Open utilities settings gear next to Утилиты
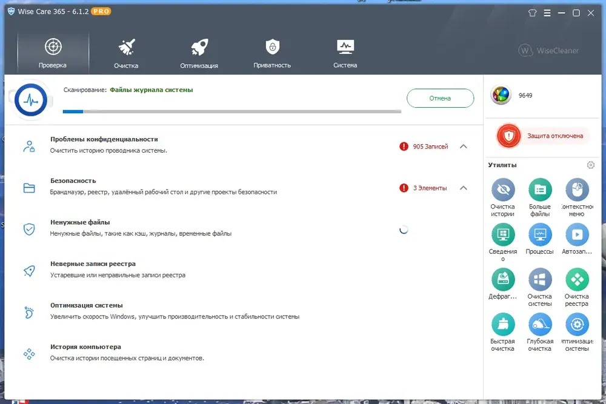This screenshot has height=404, width=606. click(590, 165)
